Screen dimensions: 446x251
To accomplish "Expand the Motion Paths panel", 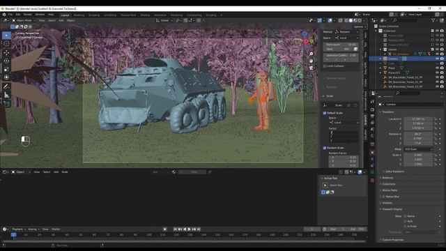I will point(390,190).
